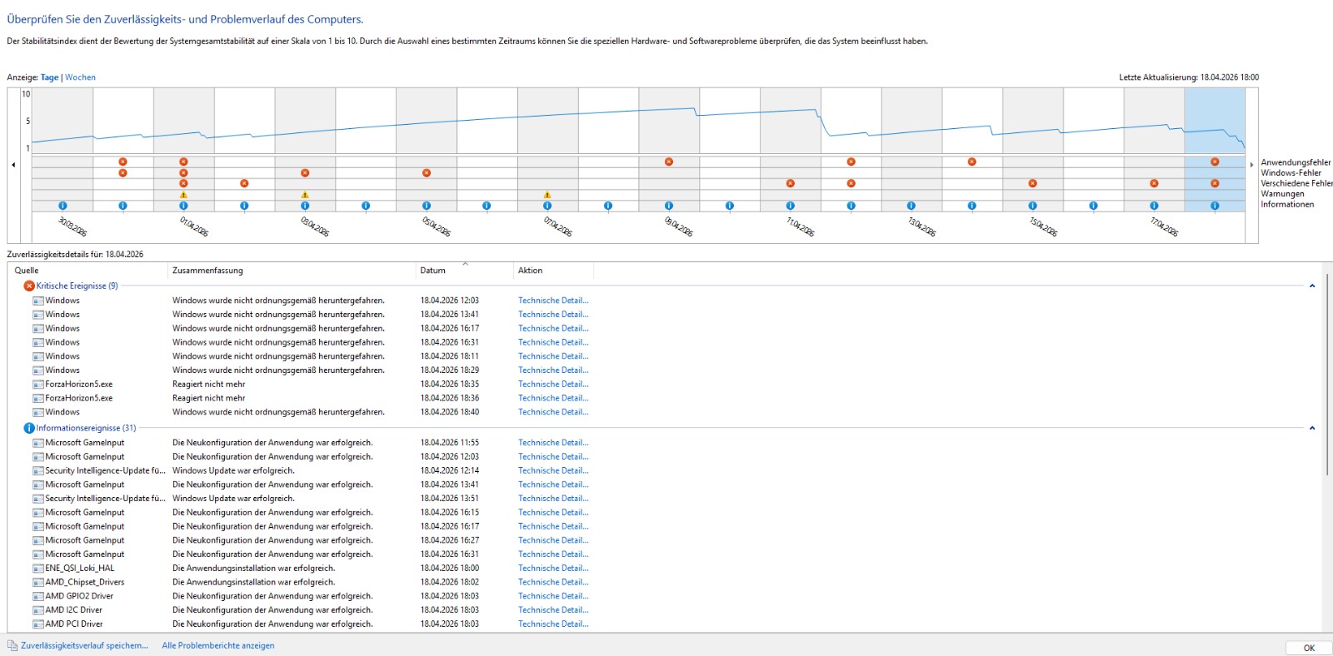Click blue information icon on 13.04.2026

point(911,206)
